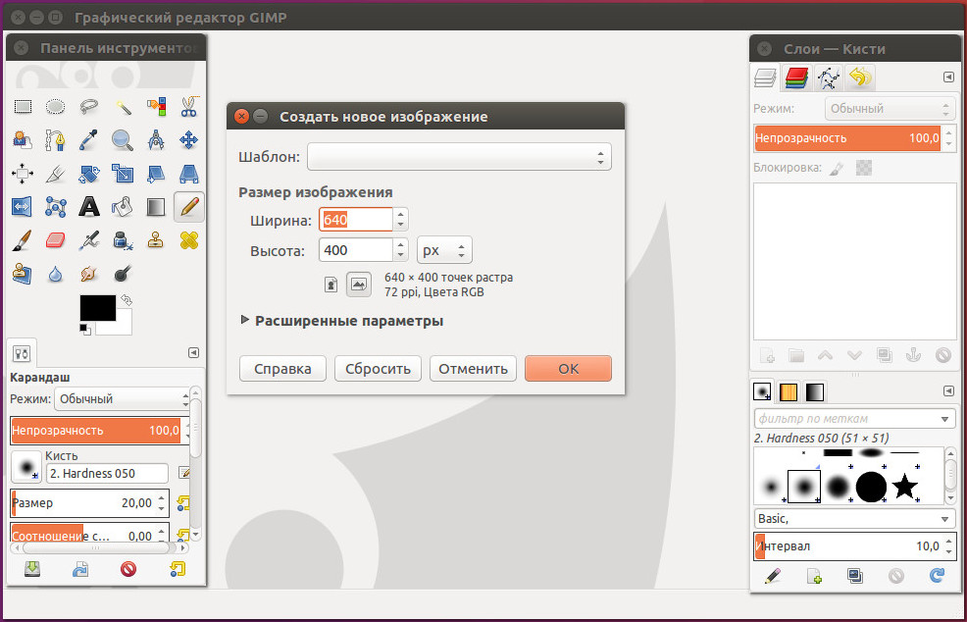
Task: Click the Отменить cancel button
Action: click(473, 368)
